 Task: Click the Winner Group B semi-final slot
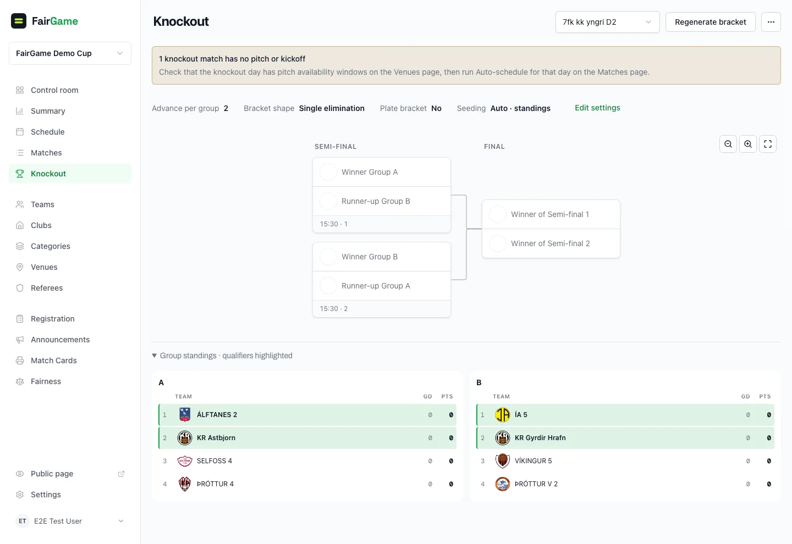pyautogui.click(x=382, y=257)
